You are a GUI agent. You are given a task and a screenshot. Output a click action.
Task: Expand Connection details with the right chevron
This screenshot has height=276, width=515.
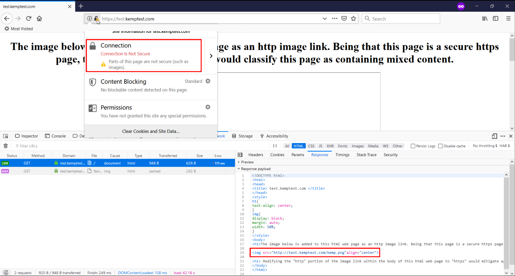[x=211, y=56]
